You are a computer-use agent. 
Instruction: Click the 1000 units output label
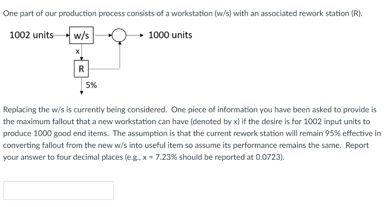pyautogui.click(x=170, y=35)
